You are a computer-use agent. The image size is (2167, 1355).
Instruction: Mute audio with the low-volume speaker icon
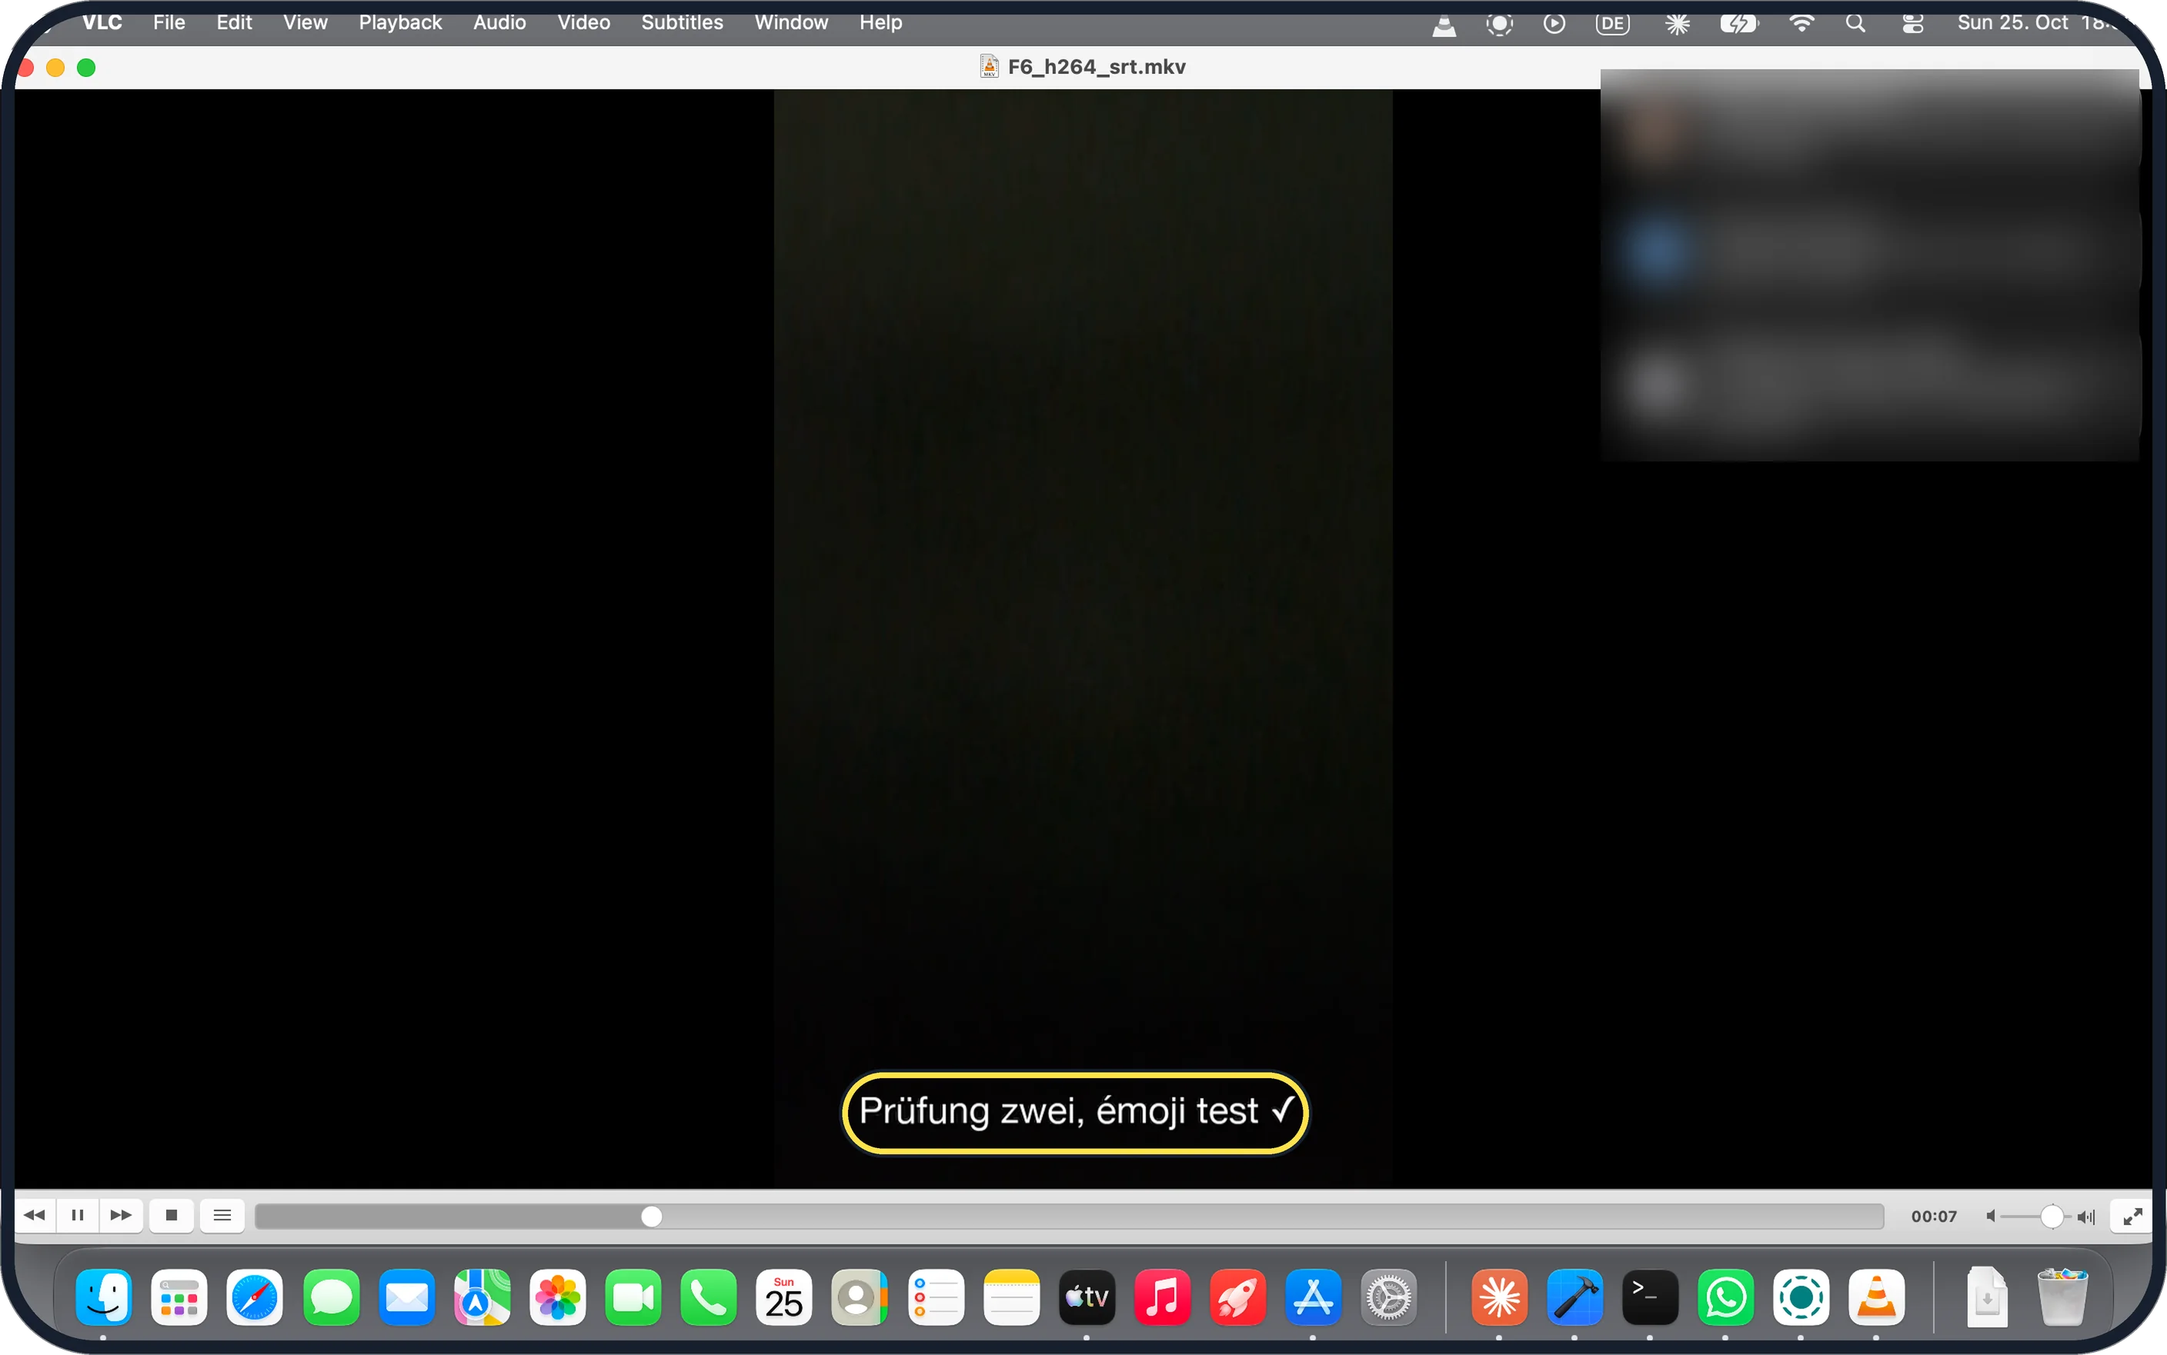1990,1216
